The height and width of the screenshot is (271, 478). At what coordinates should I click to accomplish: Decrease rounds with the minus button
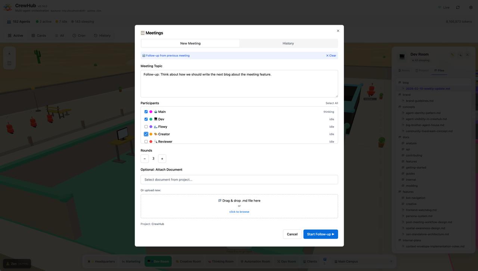pyautogui.click(x=145, y=159)
